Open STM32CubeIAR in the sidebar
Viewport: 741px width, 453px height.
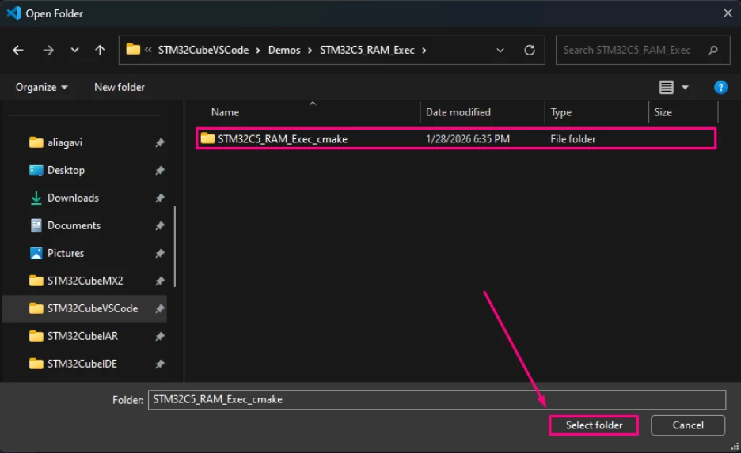(x=82, y=337)
